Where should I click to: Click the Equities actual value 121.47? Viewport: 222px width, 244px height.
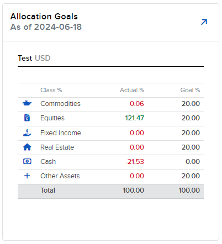(x=135, y=118)
